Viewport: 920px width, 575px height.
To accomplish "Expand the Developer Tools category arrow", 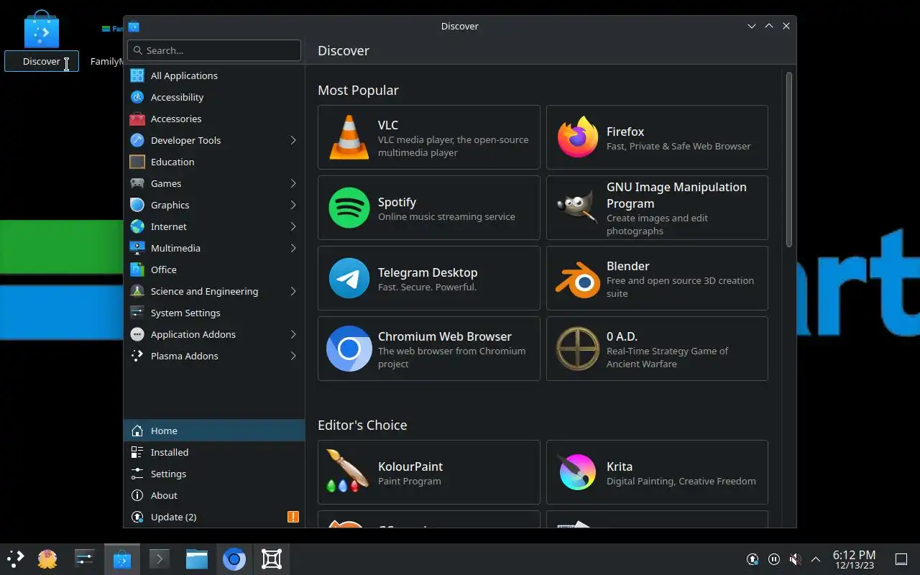I will click(x=293, y=140).
